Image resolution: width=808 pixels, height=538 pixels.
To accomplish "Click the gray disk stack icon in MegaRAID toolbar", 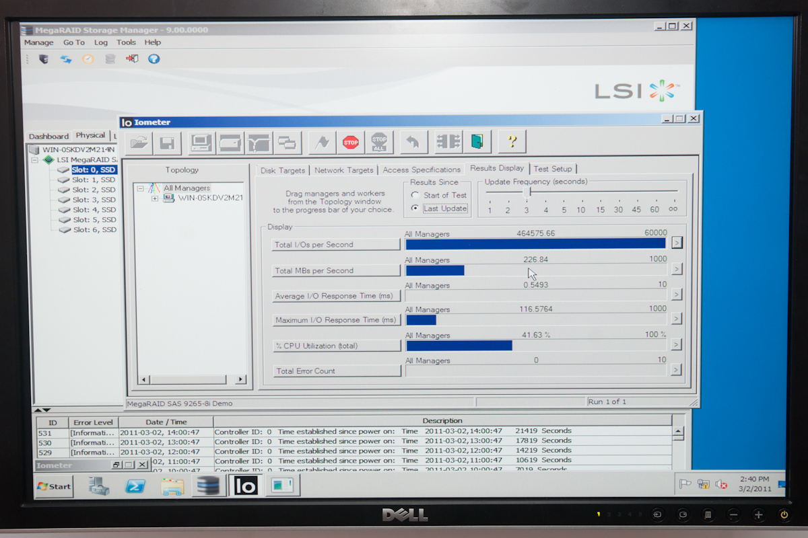I will tap(110, 59).
